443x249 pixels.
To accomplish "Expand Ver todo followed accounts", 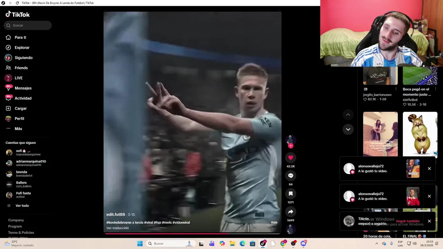I will point(22,205).
